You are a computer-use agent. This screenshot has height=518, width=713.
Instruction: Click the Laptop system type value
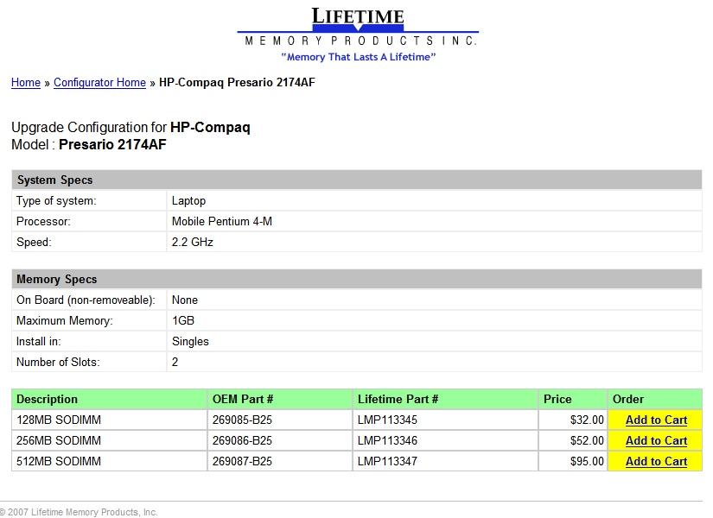tap(188, 201)
